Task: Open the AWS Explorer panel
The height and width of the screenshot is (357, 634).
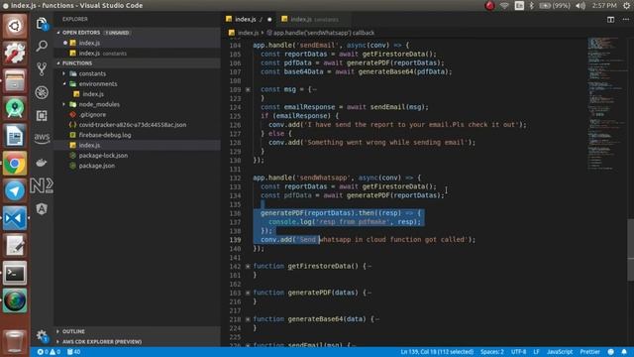Action: pos(42,138)
